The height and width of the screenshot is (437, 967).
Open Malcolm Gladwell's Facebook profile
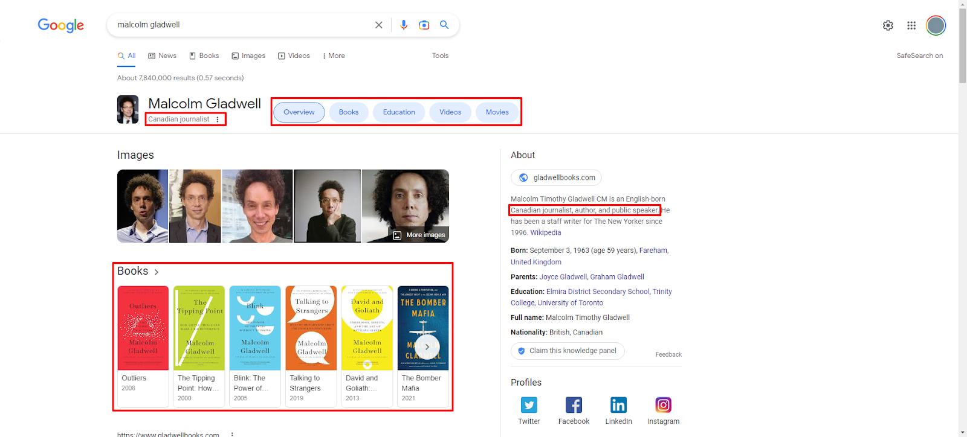coord(574,410)
